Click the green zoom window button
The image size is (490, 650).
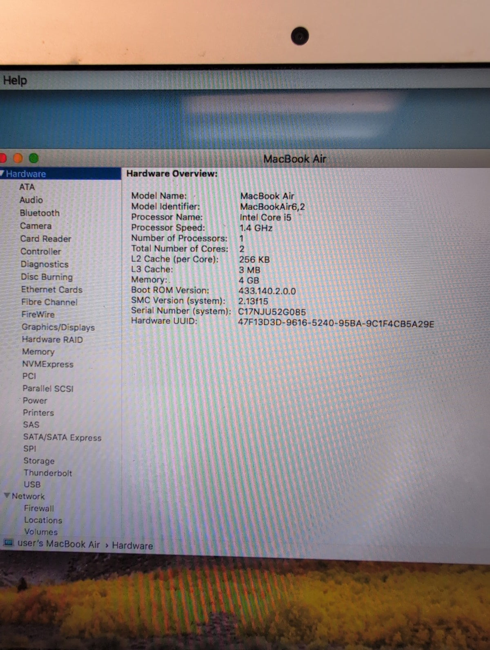pyautogui.click(x=34, y=158)
